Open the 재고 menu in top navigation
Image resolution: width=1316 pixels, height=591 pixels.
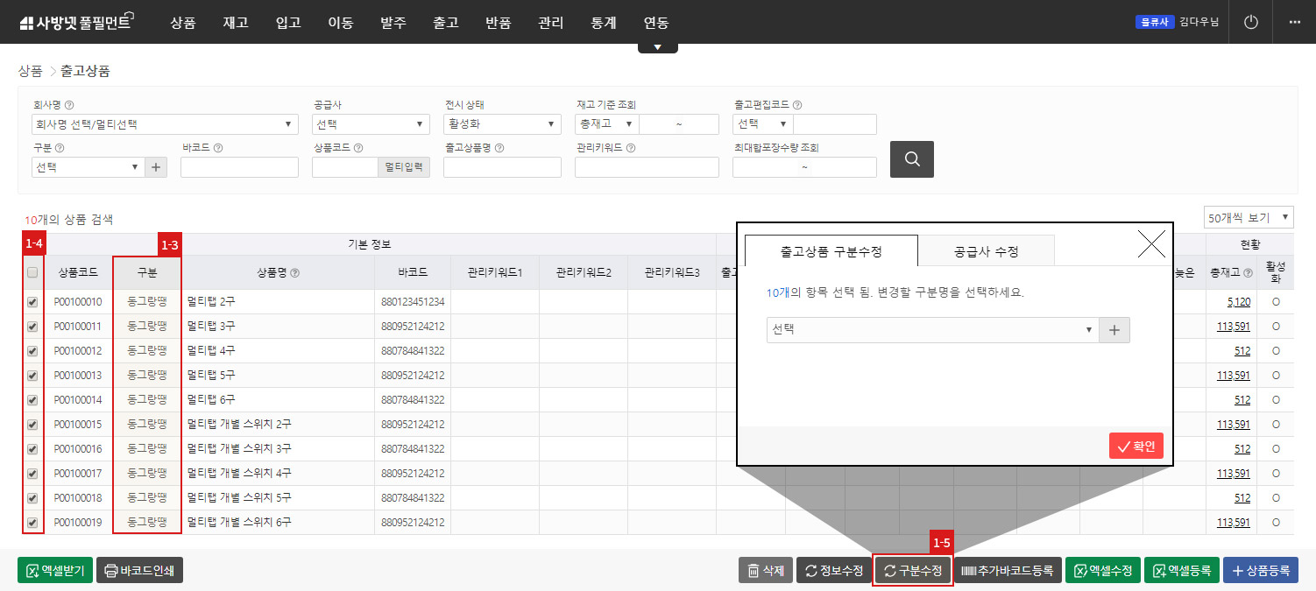point(235,23)
